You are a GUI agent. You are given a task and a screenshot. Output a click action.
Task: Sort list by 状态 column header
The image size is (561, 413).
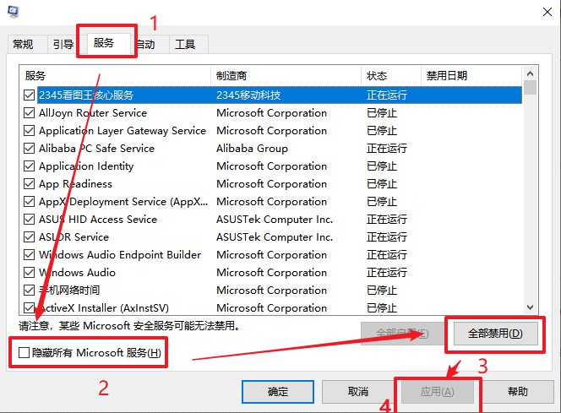(x=391, y=75)
